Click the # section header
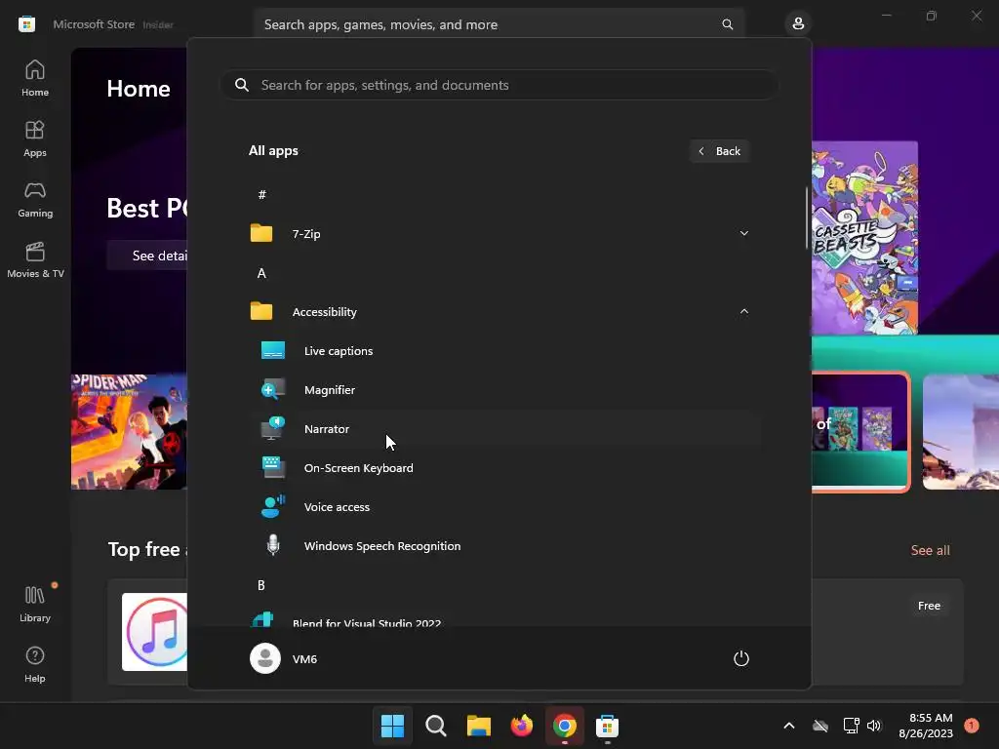The height and width of the screenshot is (749, 999). (x=261, y=195)
